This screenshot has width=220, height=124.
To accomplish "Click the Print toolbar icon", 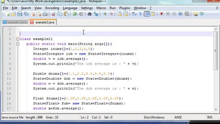I will (45, 14).
